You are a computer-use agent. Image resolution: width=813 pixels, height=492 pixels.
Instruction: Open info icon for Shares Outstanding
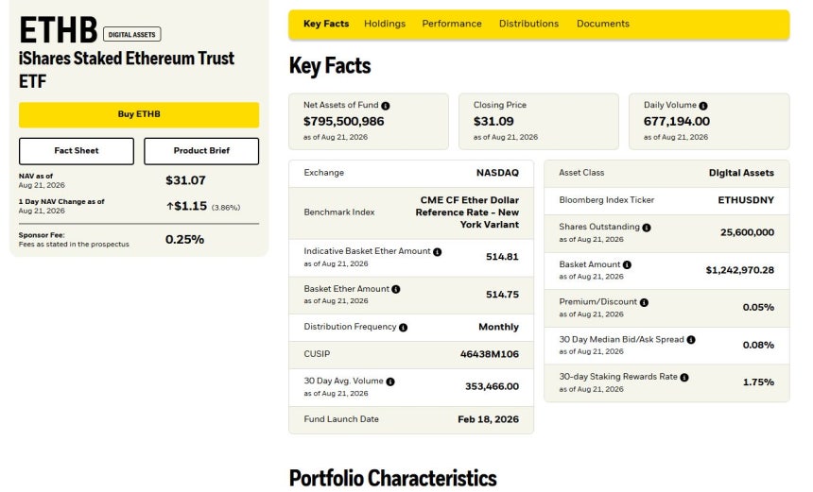pyautogui.click(x=646, y=228)
